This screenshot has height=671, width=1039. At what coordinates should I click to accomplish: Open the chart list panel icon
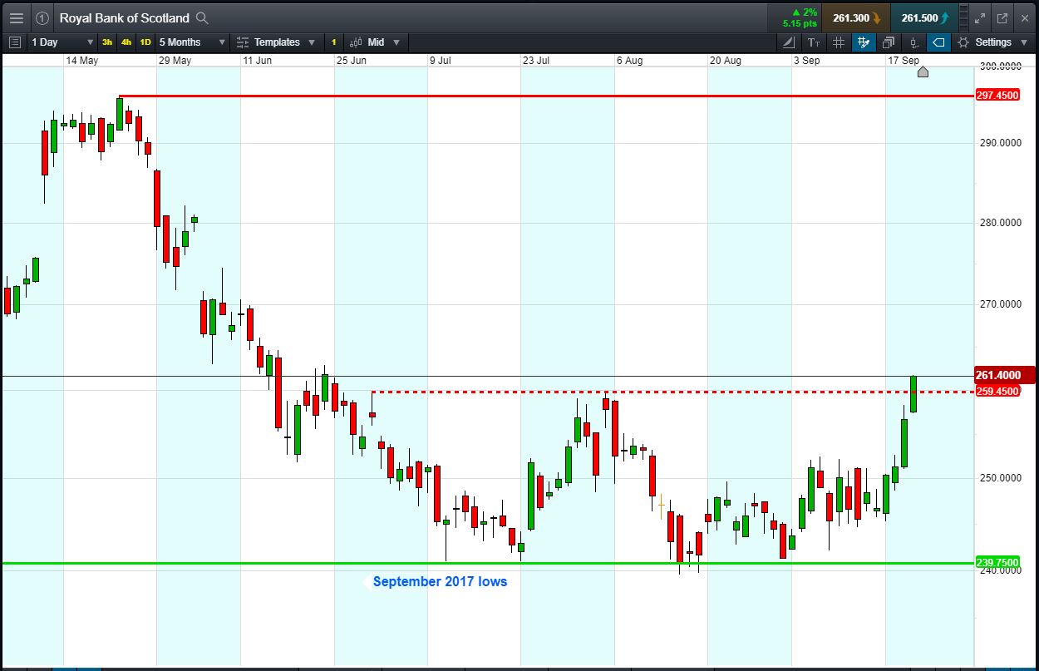pyautogui.click(x=13, y=42)
